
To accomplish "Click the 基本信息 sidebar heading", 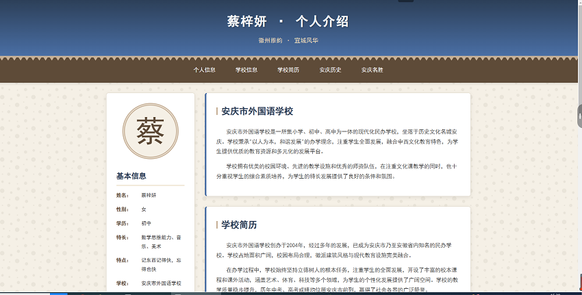I will tap(131, 176).
